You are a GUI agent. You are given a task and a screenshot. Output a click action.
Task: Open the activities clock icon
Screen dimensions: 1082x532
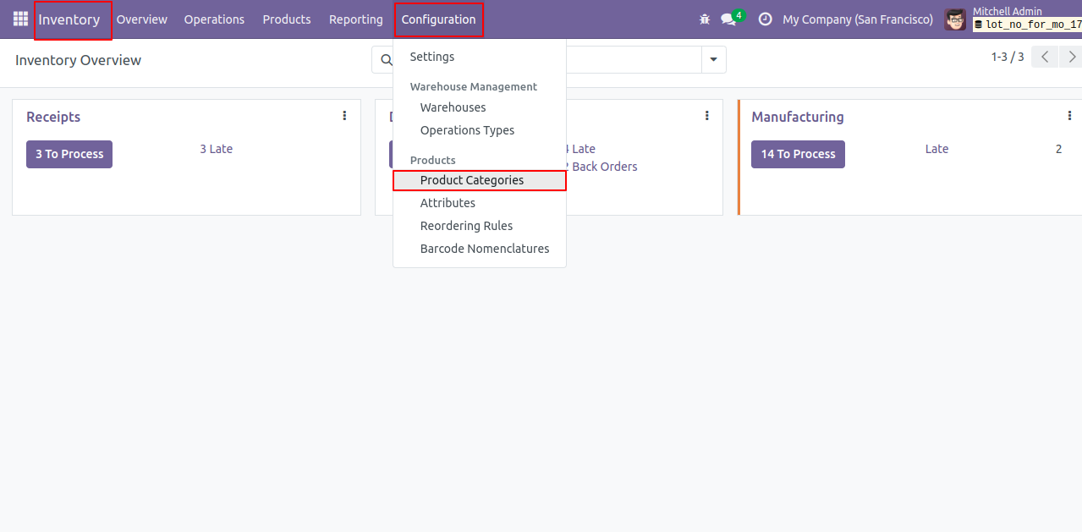click(765, 19)
